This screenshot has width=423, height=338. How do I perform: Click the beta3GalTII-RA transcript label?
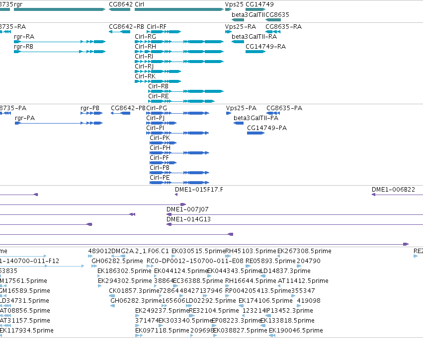254,37
